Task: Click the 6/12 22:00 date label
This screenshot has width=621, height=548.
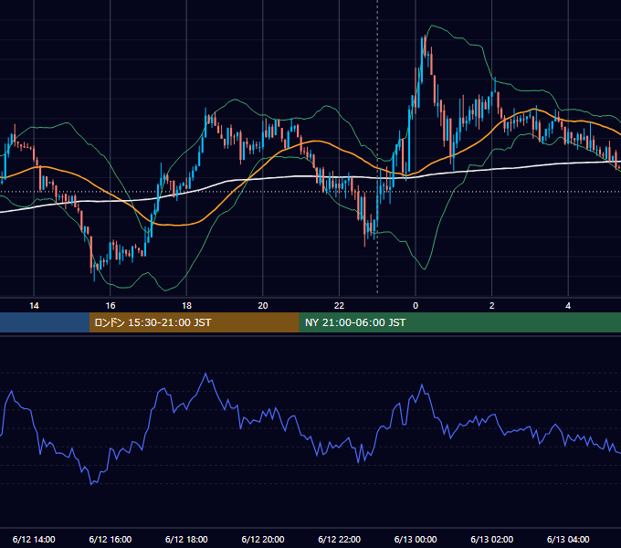Action: point(340,539)
